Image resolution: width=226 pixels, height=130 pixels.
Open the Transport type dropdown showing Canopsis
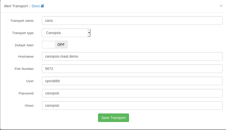point(64,33)
